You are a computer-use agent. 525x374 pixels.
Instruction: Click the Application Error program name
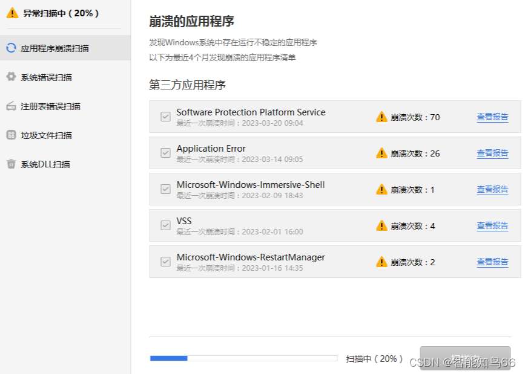(211, 149)
